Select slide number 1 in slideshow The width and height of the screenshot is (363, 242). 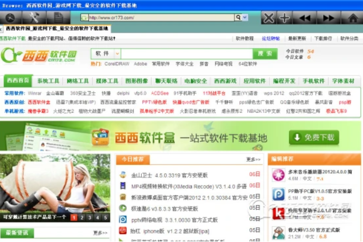(74, 217)
